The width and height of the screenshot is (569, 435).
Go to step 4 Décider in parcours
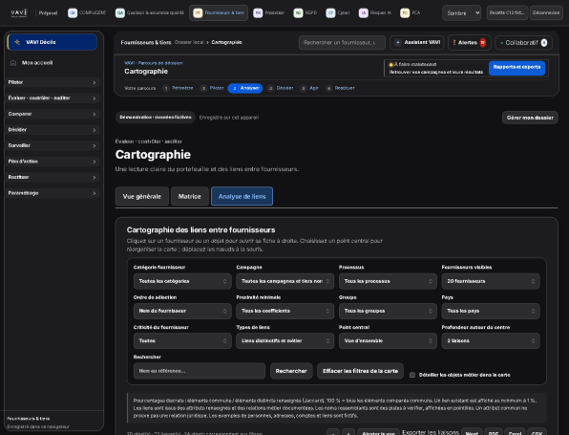280,88
